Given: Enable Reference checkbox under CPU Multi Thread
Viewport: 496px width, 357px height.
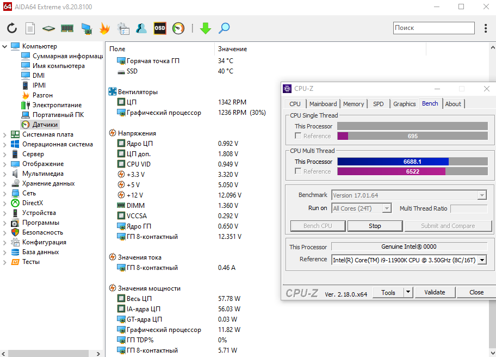Looking at the screenshot, I should [297, 171].
